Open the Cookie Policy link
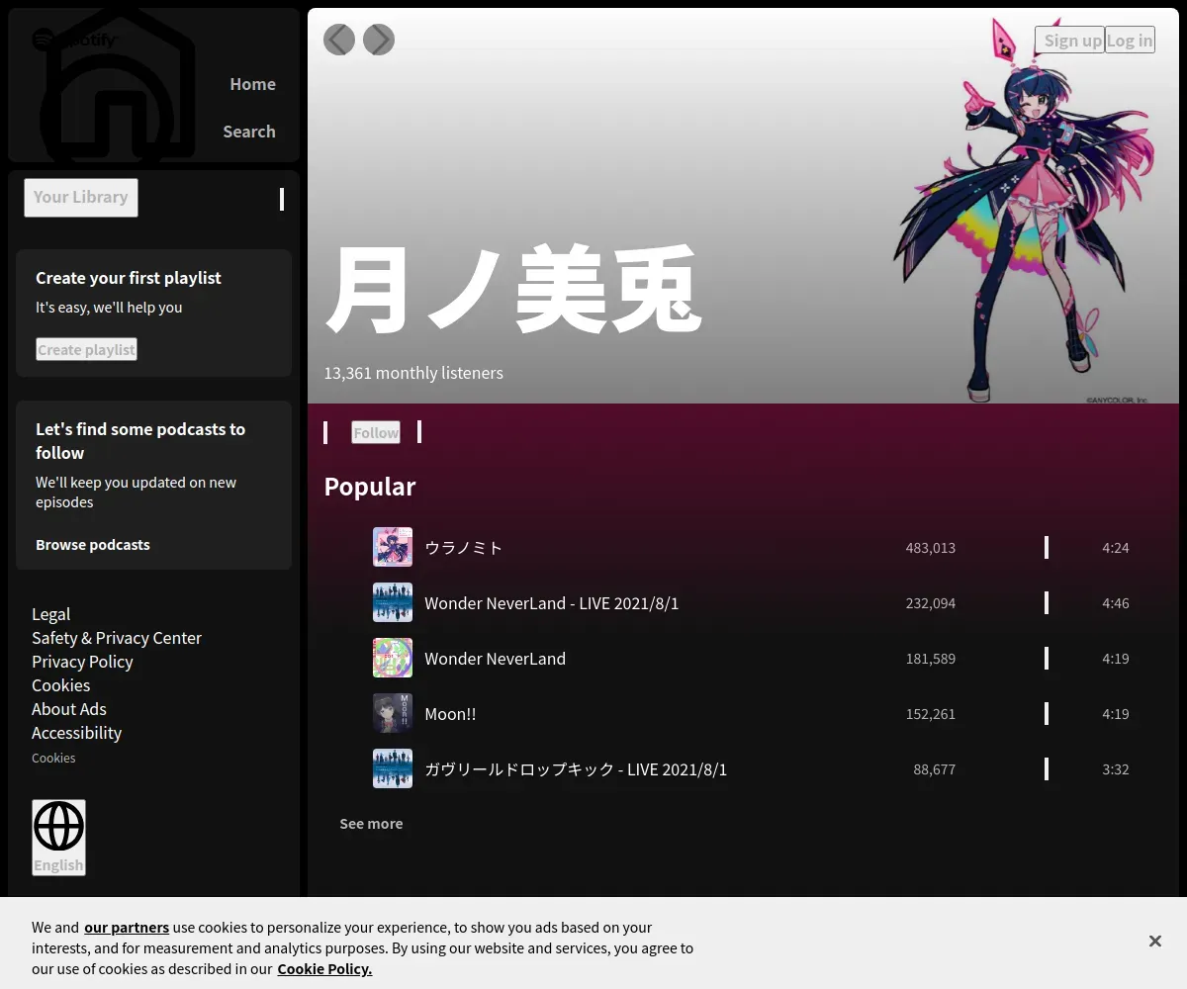Screen dimensions: 1187x989 (324, 969)
